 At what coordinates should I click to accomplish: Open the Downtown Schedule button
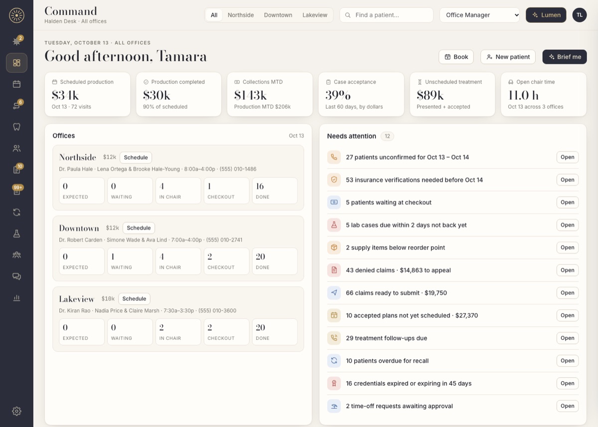point(139,228)
